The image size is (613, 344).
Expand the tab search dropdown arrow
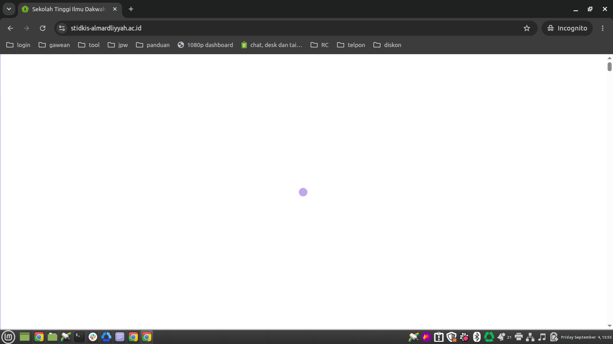(x=9, y=9)
